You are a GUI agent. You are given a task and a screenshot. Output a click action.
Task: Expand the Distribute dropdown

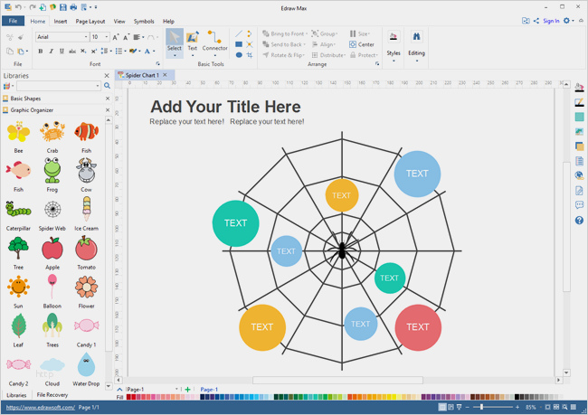pyautogui.click(x=345, y=55)
